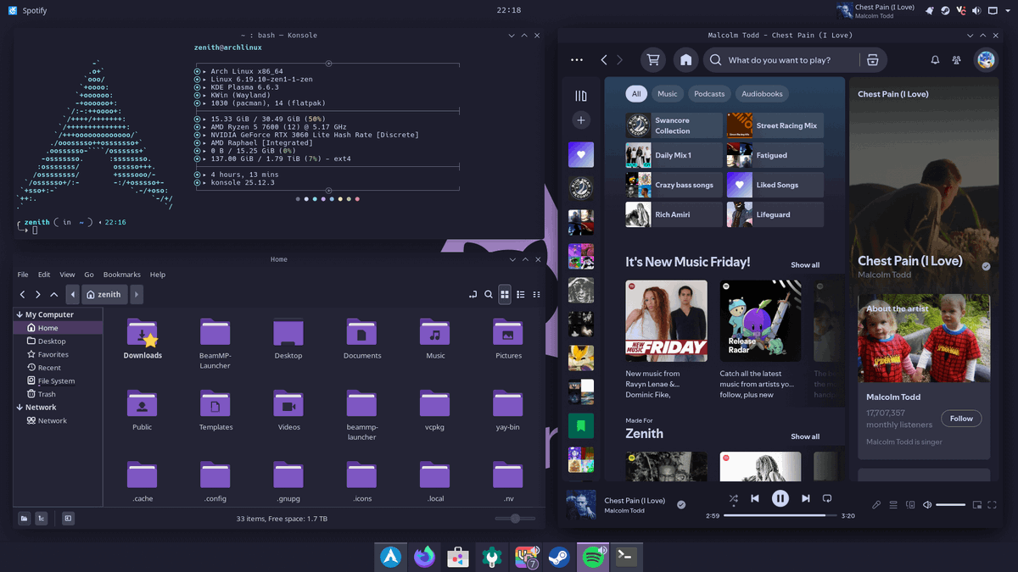Open Spotify marketplace cart icon
Viewport: 1018px width, 572px height.
click(x=652, y=60)
